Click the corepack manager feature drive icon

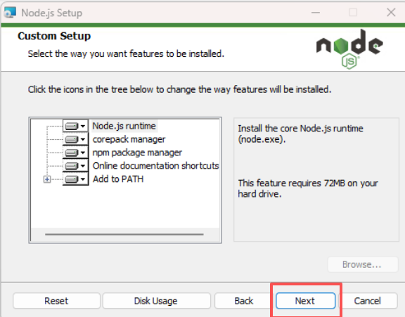[71, 139]
